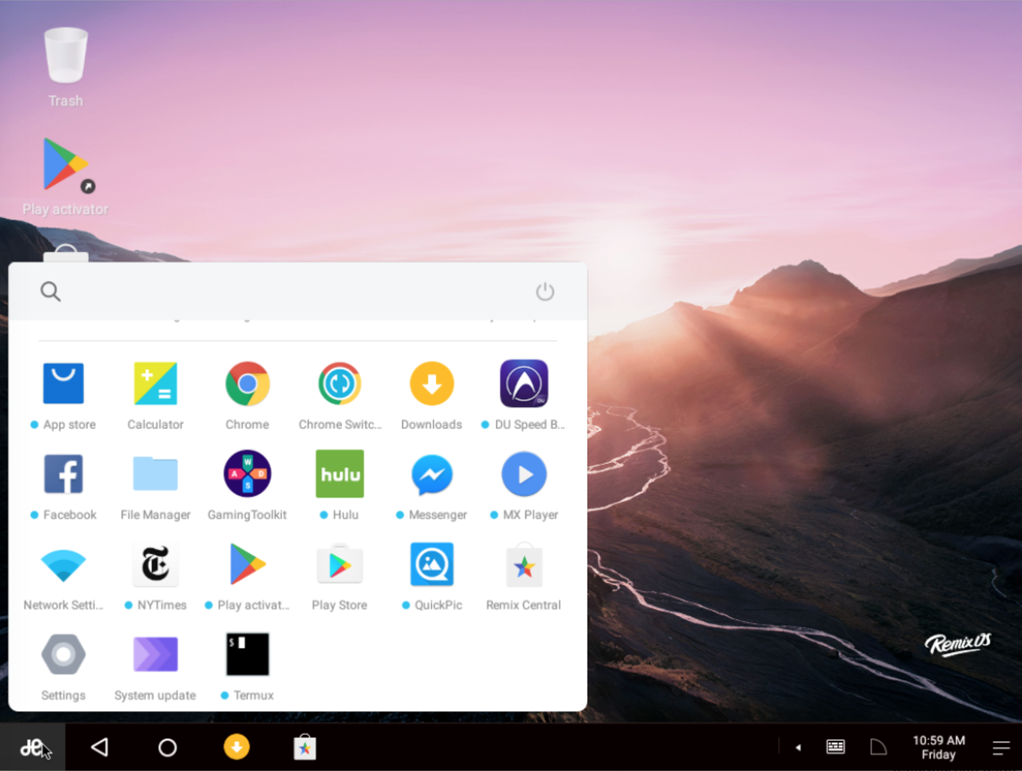Open the NYTimes app
The width and height of the screenshot is (1022, 771).
pos(155,564)
